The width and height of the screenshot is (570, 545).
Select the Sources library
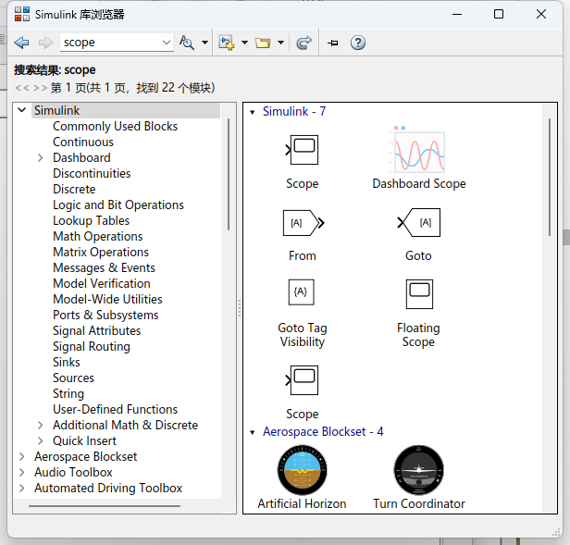coord(73,378)
